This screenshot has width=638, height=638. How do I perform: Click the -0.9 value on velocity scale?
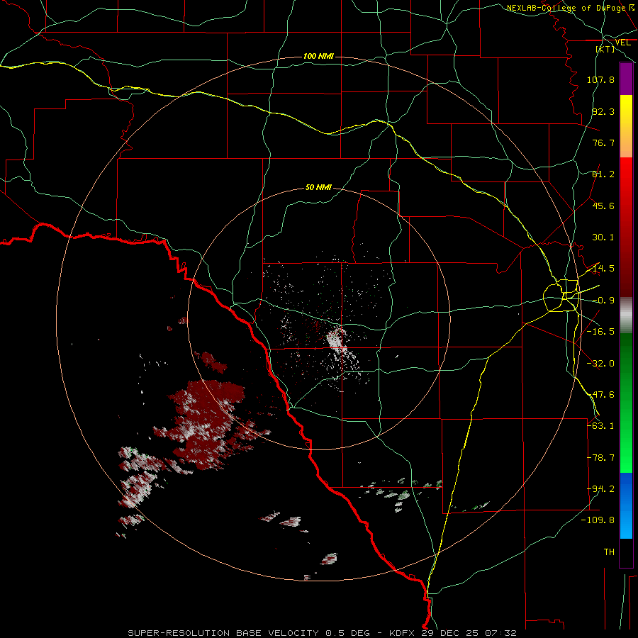(x=603, y=301)
